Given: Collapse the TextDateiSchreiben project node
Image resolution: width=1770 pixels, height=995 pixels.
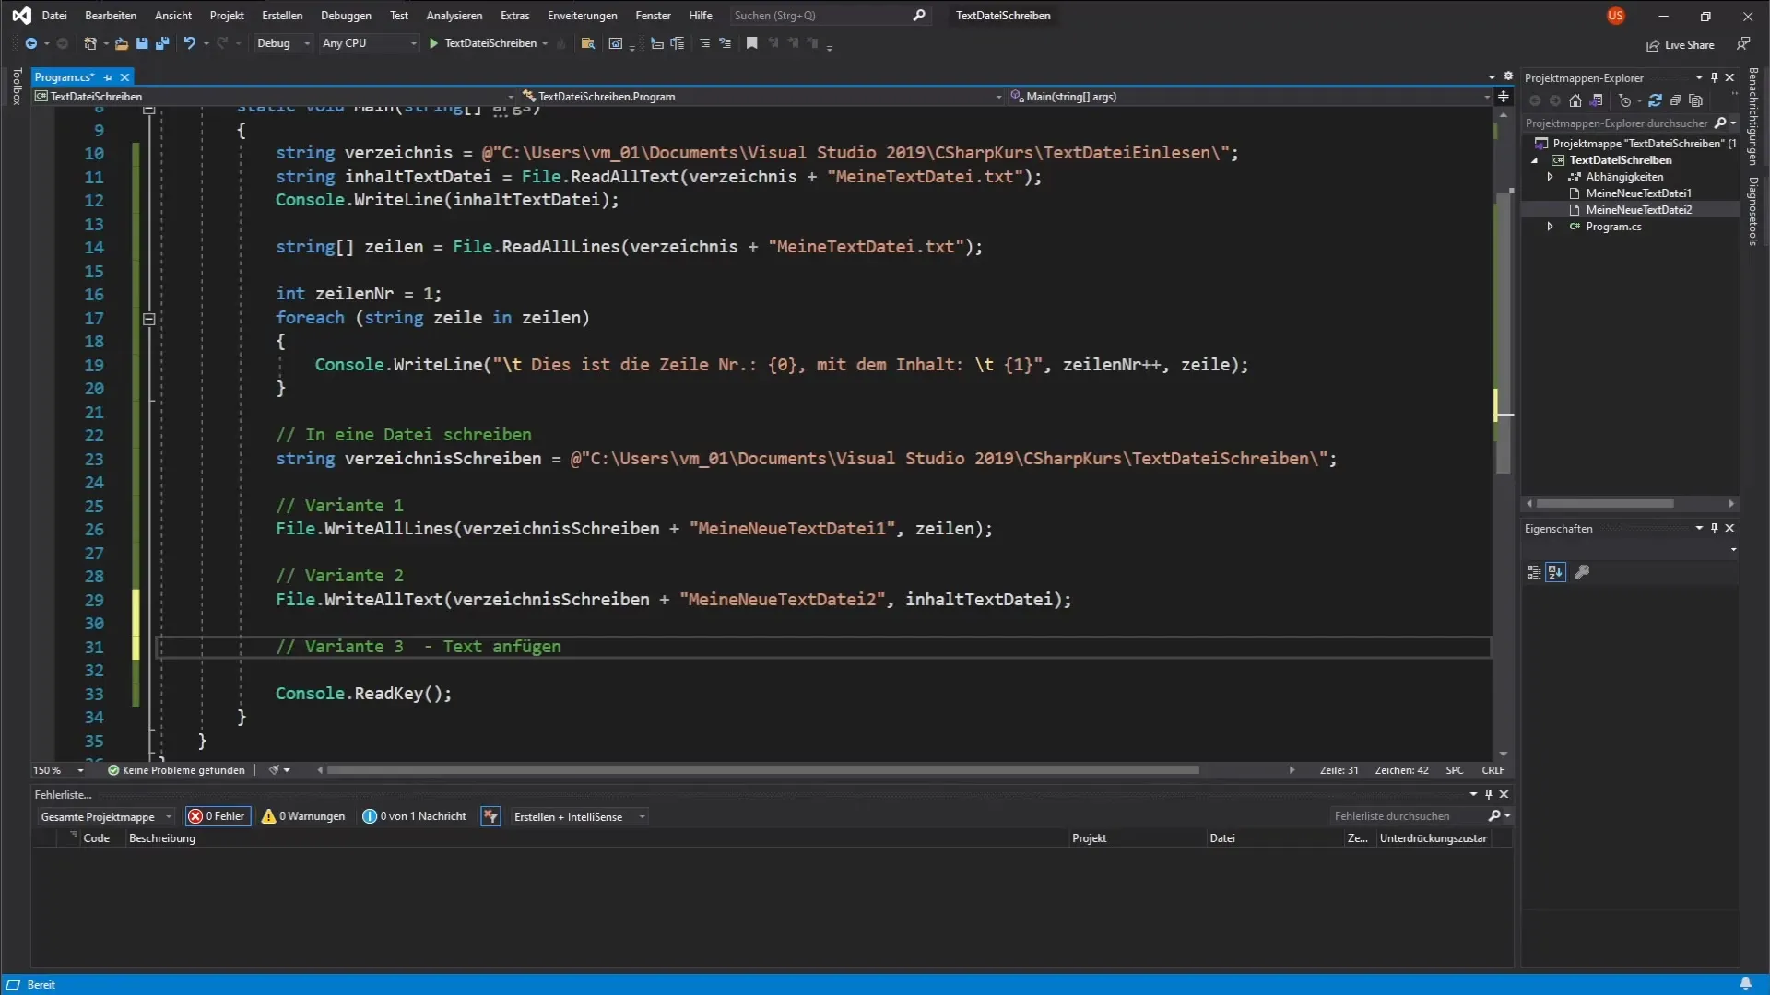Looking at the screenshot, I should pos(1535,160).
